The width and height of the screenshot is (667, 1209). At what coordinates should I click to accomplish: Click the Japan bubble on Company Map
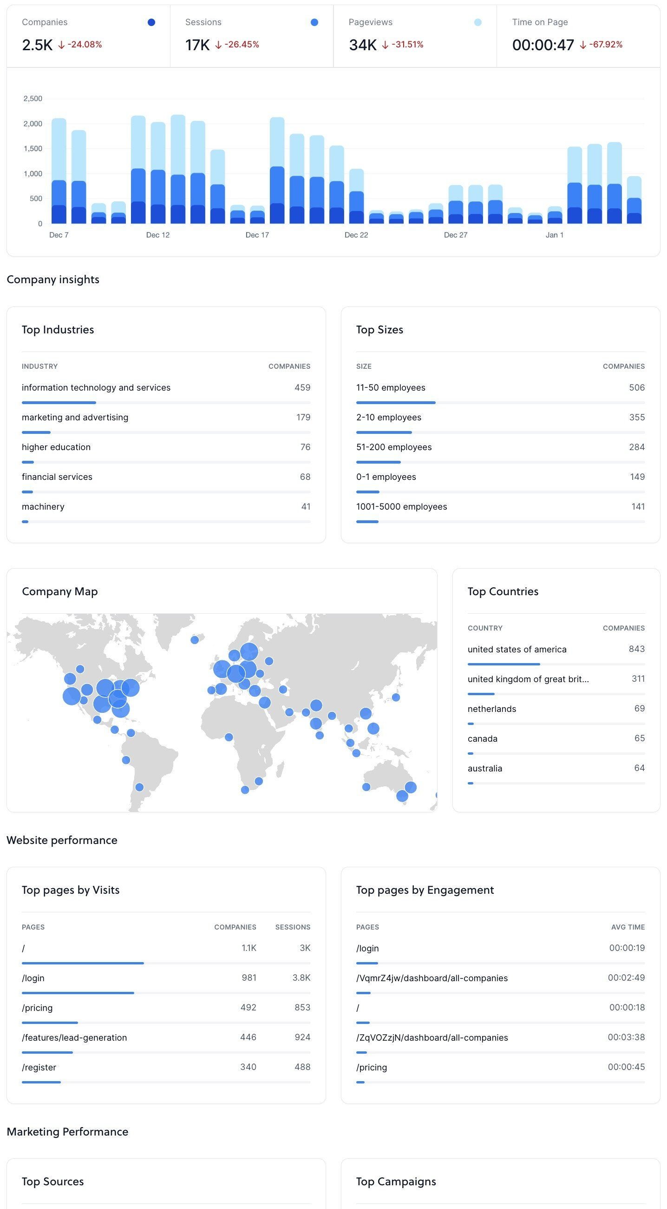396,697
